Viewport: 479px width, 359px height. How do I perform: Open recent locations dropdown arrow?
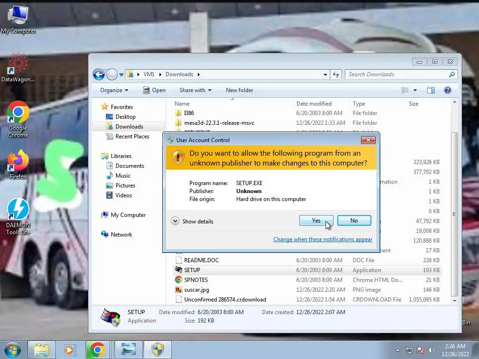click(121, 74)
